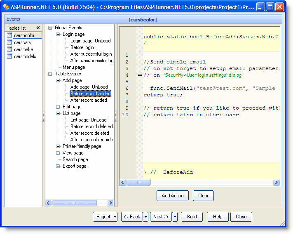293x234 pixels.
Task: Select the carsmodels table
Action: point(25,56)
